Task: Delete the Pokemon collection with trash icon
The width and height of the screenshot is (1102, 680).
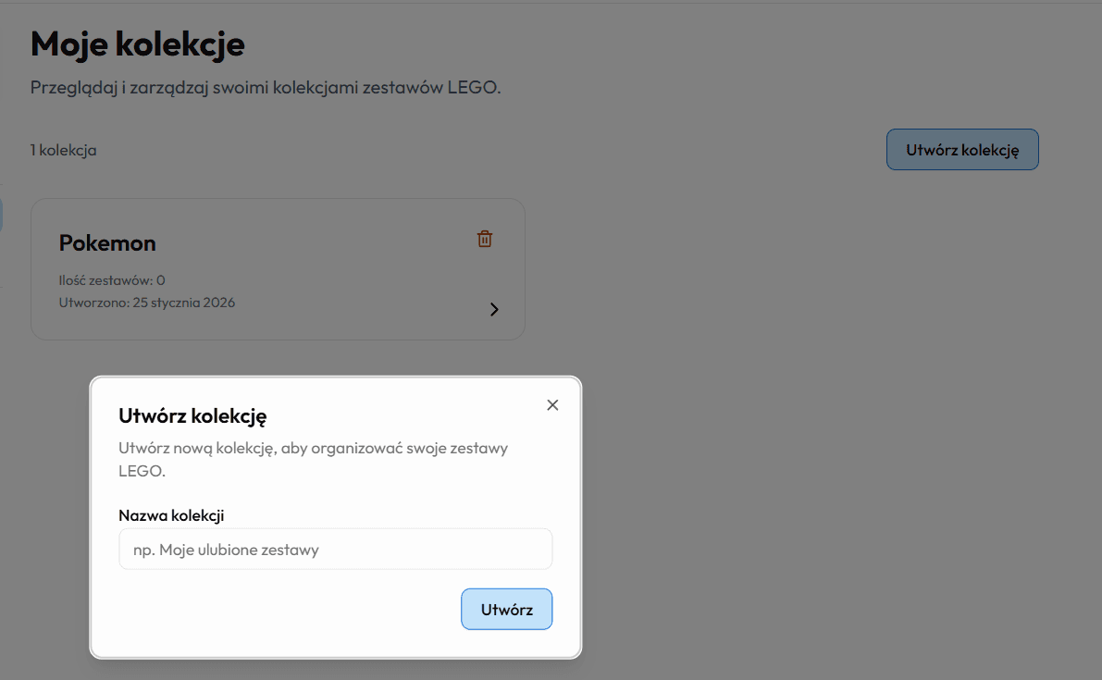Action: pyautogui.click(x=484, y=239)
